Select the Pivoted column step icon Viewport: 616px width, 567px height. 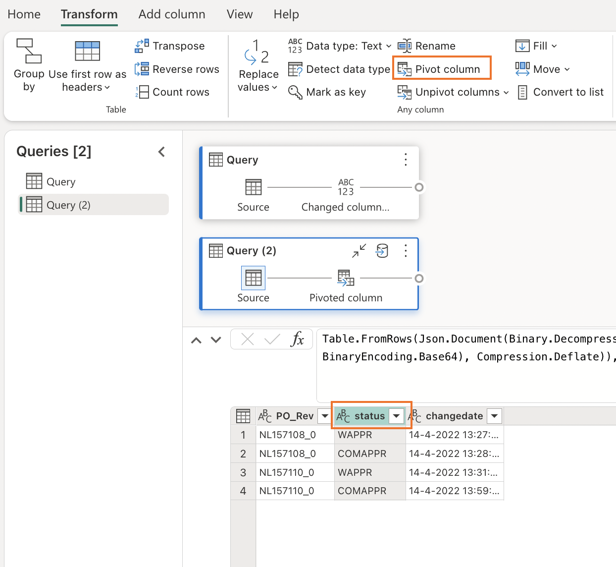pos(346,278)
